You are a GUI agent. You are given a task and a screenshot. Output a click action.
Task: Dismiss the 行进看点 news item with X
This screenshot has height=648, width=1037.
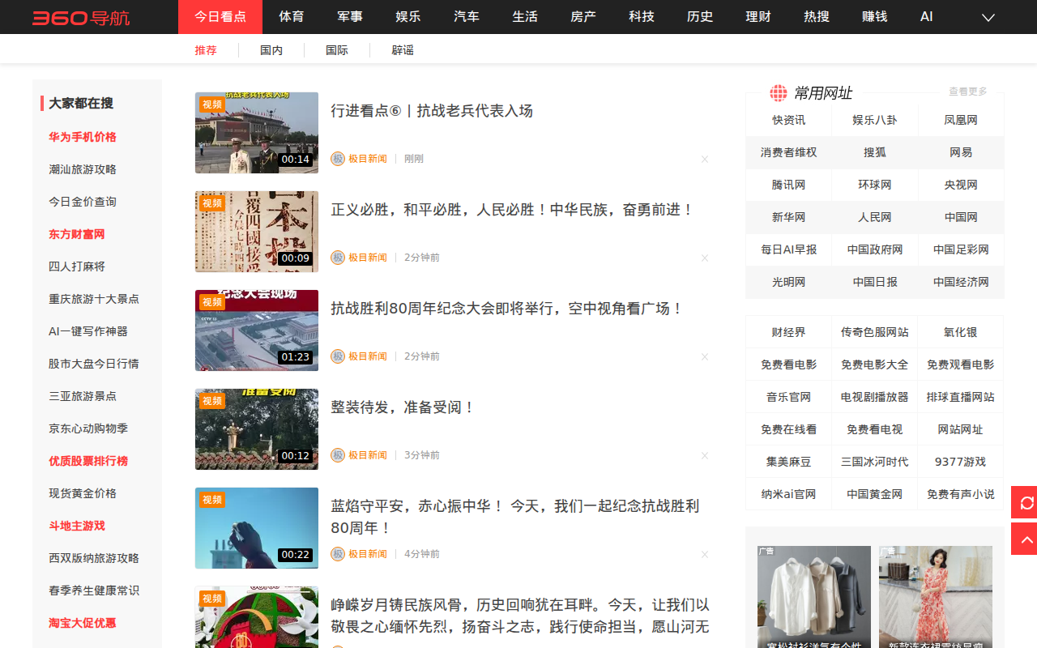(705, 160)
